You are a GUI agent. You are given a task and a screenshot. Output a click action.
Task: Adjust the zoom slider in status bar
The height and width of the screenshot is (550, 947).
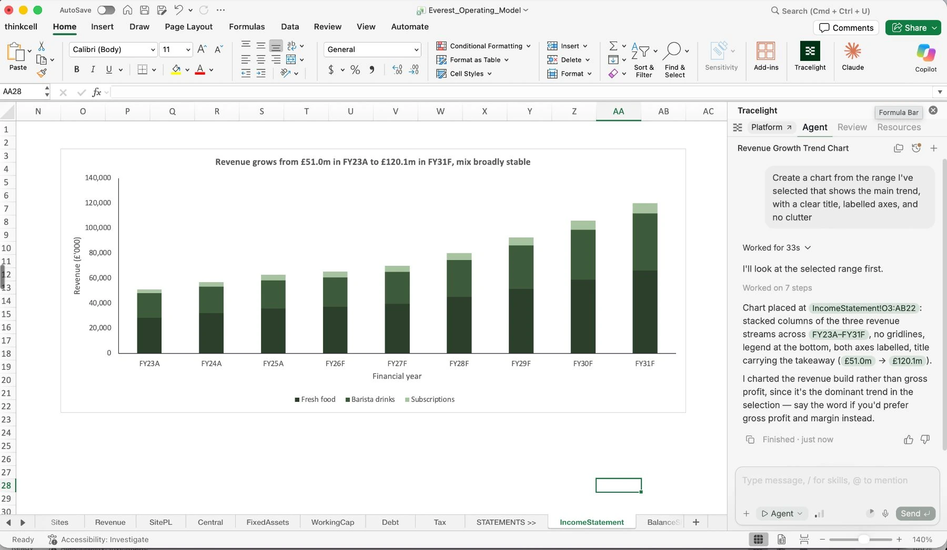pyautogui.click(x=863, y=539)
